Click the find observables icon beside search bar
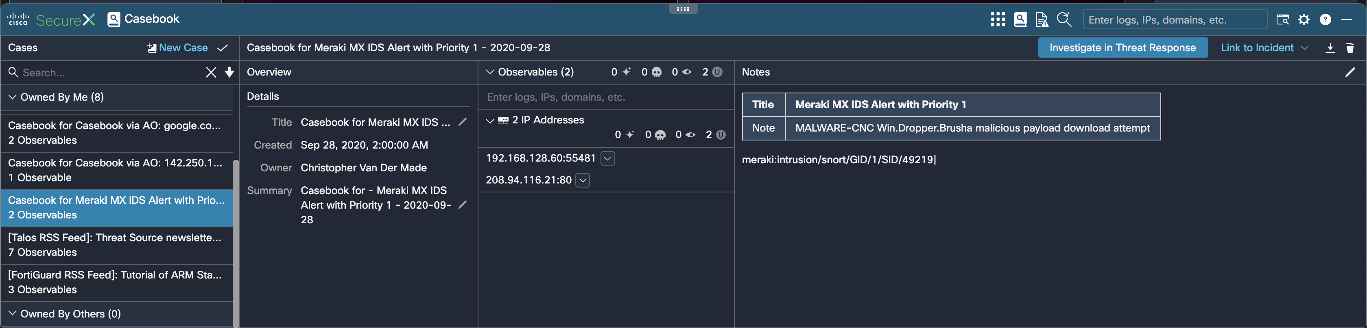This screenshot has height=328, width=1367. pos(1283,19)
